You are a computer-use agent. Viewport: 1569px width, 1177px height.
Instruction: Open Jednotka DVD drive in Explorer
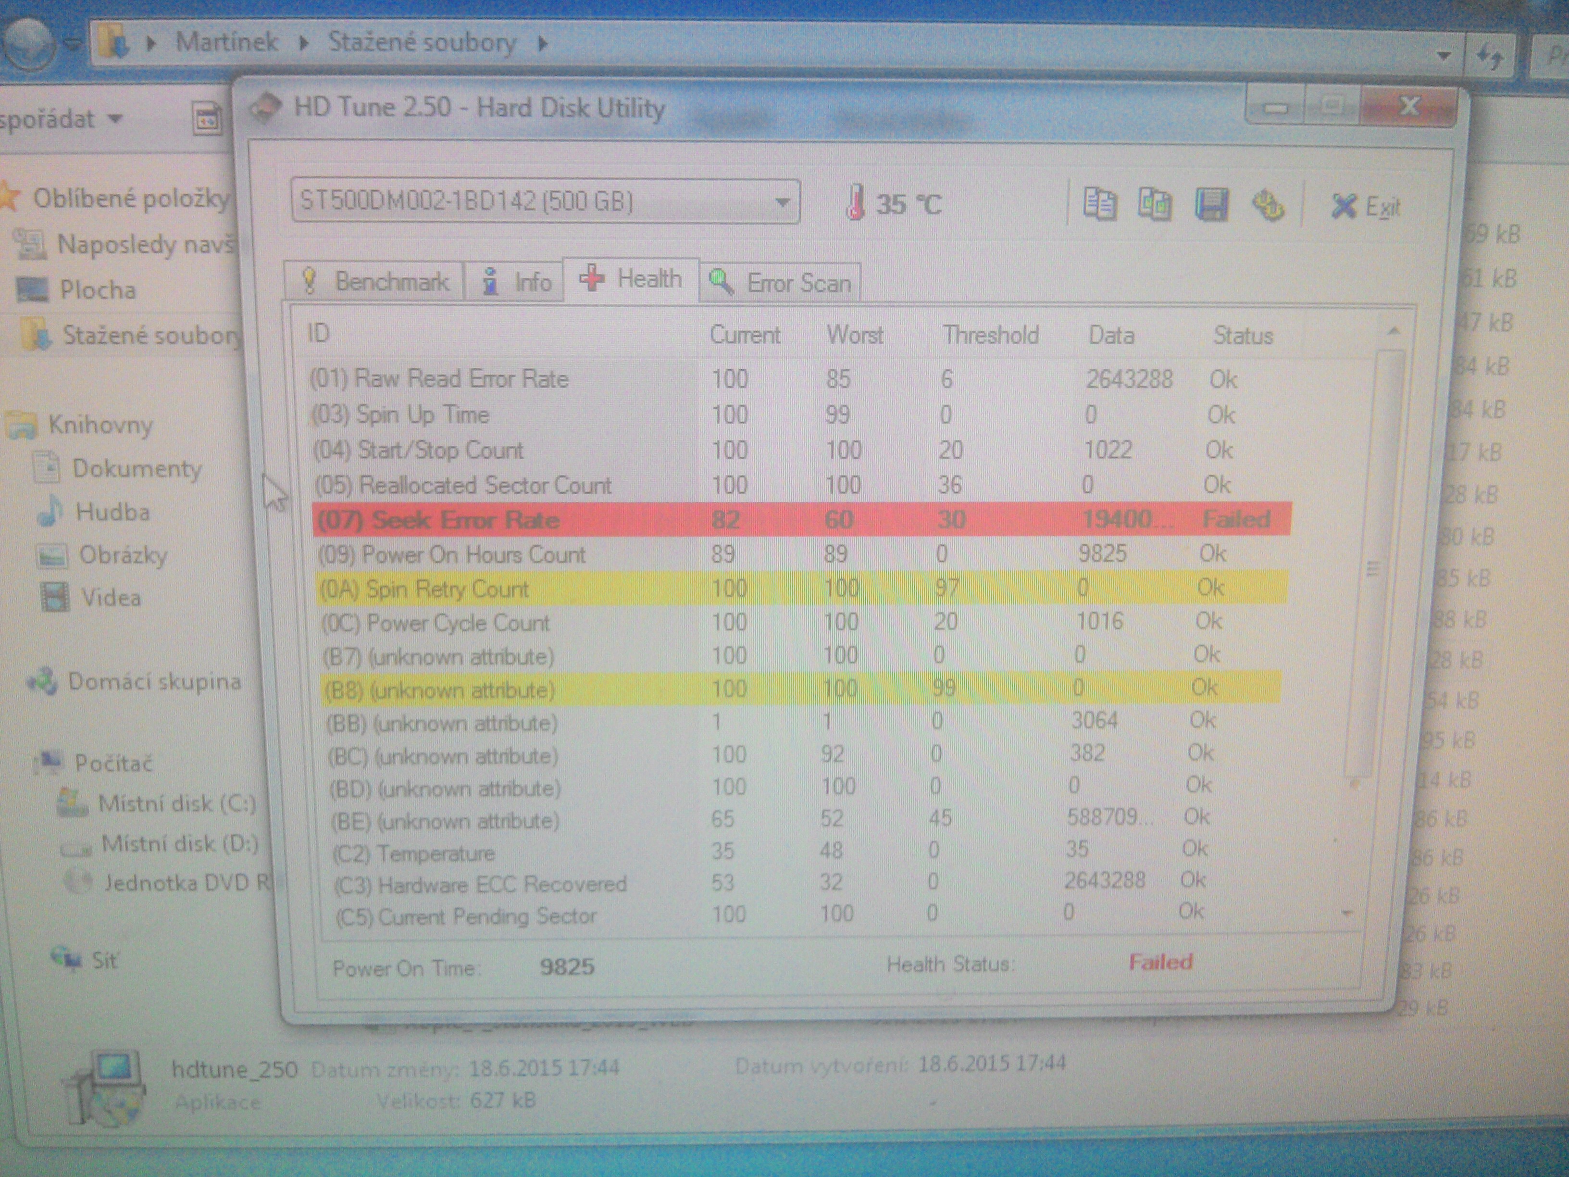(187, 883)
